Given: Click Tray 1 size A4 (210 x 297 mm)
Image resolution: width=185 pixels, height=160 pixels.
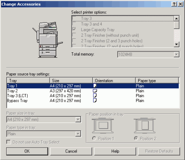Looking at the screenshot, I should click(65, 86).
